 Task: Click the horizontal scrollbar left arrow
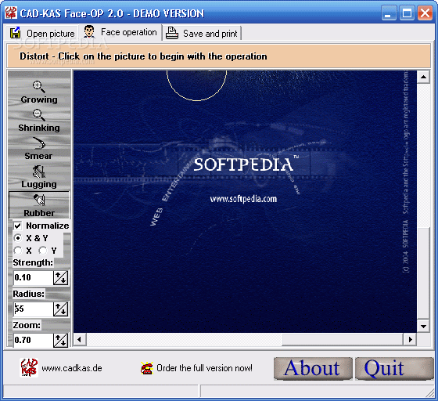[79, 340]
